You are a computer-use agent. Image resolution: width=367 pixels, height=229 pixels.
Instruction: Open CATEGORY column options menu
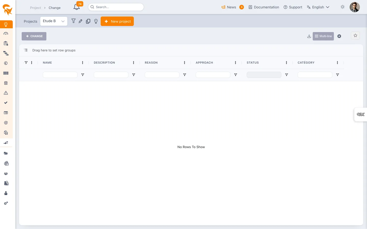(337, 63)
